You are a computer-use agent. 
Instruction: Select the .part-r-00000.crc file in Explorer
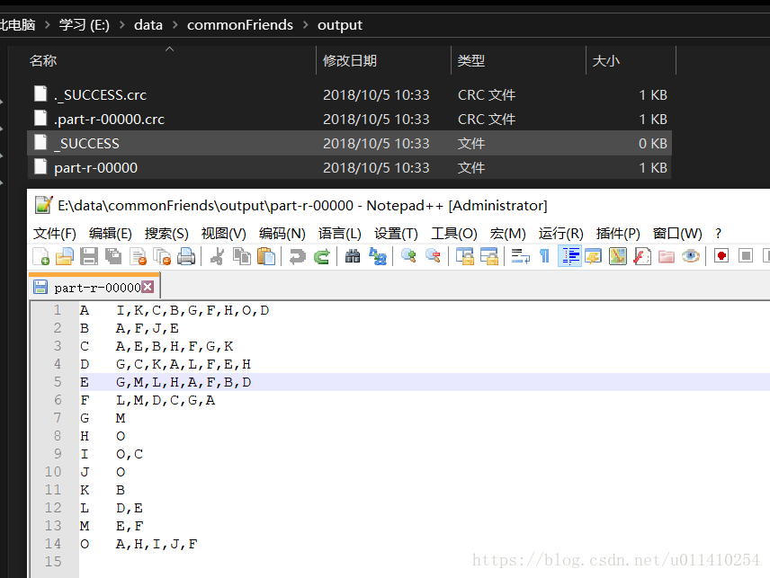pos(349,120)
